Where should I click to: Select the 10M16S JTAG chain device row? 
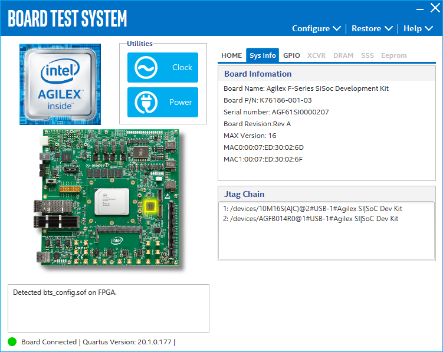313,209
